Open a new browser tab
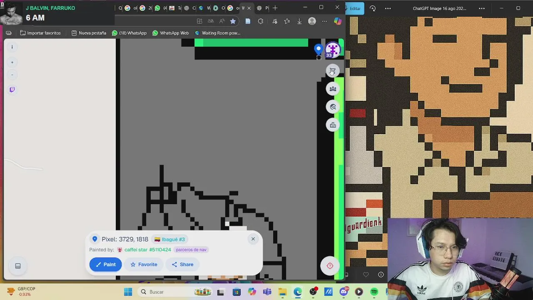Screen dimensions: 533x300 pos(275,8)
